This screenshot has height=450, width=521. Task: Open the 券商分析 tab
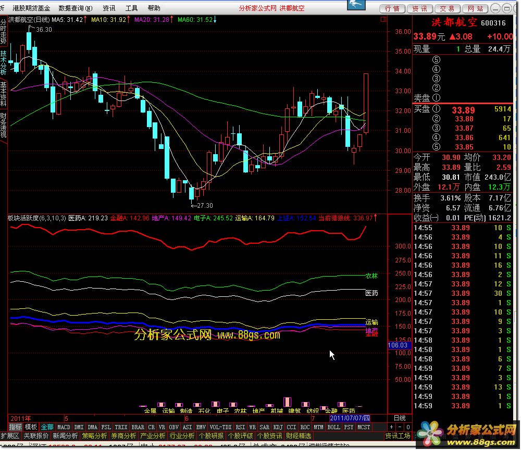[123, 436]
